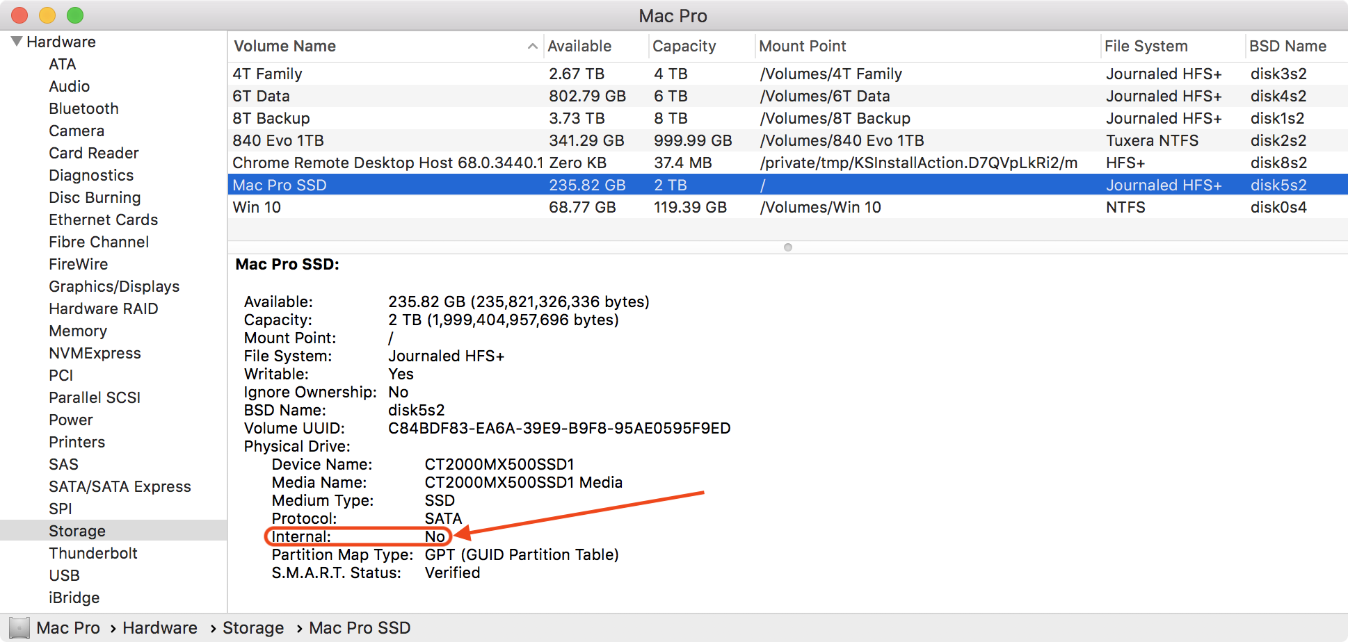The image size is (1348, 642).
Task: Select Card Reader in the sidebar
Action: click(x=94, y=153)
